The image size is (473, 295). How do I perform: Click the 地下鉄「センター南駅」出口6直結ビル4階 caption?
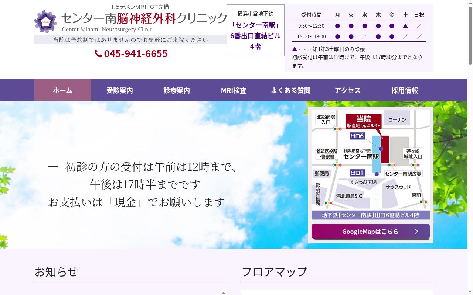(371, 215)
